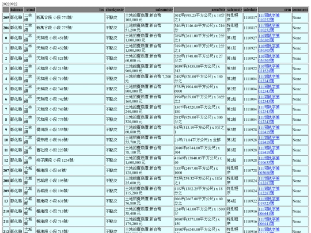Open the crm case link in row 207

[x=269, y=171]
